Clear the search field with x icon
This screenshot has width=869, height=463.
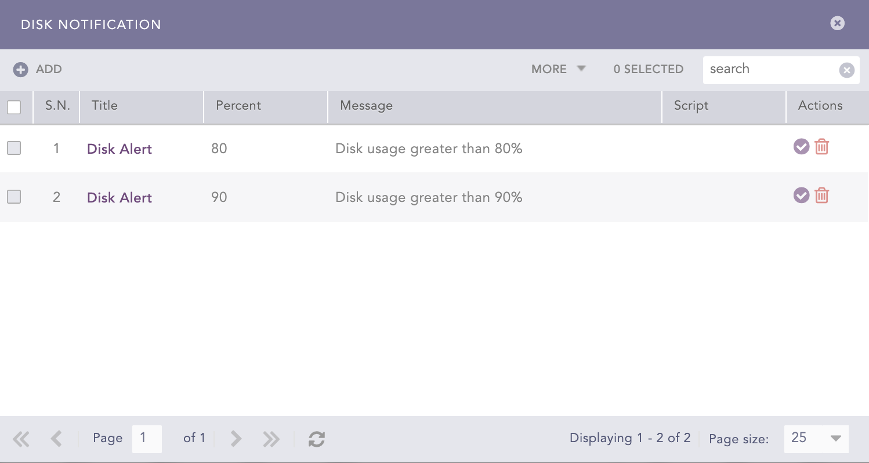[846, 70]
